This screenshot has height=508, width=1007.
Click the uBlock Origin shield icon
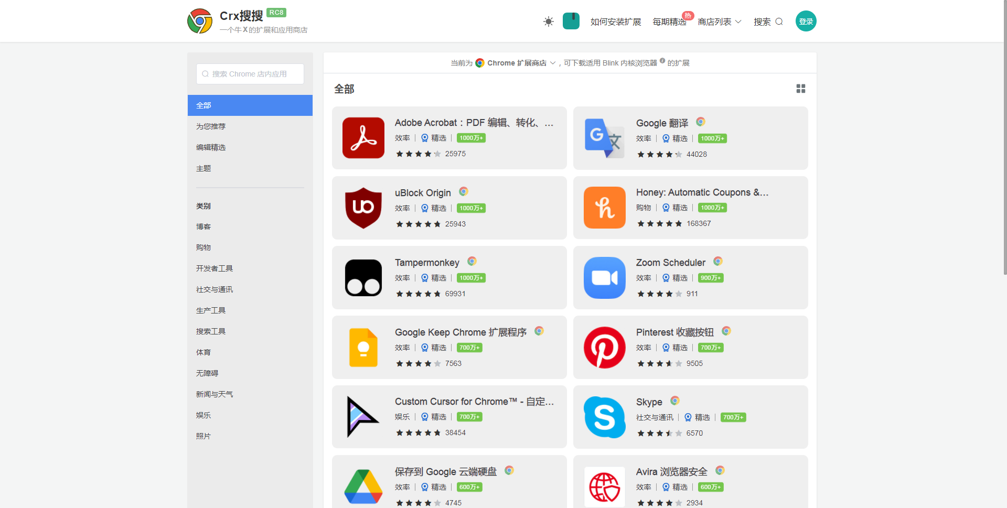pos(363,208)
